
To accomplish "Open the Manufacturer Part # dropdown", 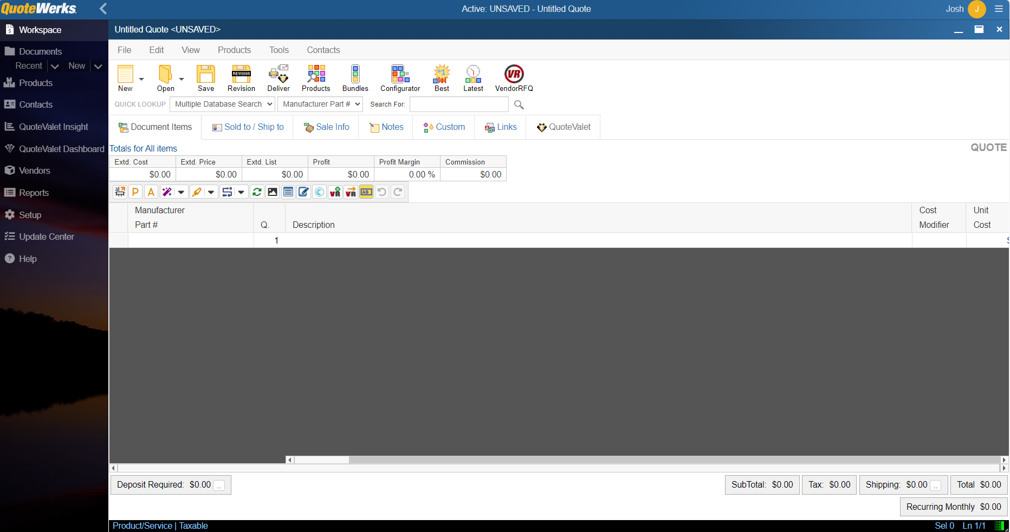I will coord(320,104).
